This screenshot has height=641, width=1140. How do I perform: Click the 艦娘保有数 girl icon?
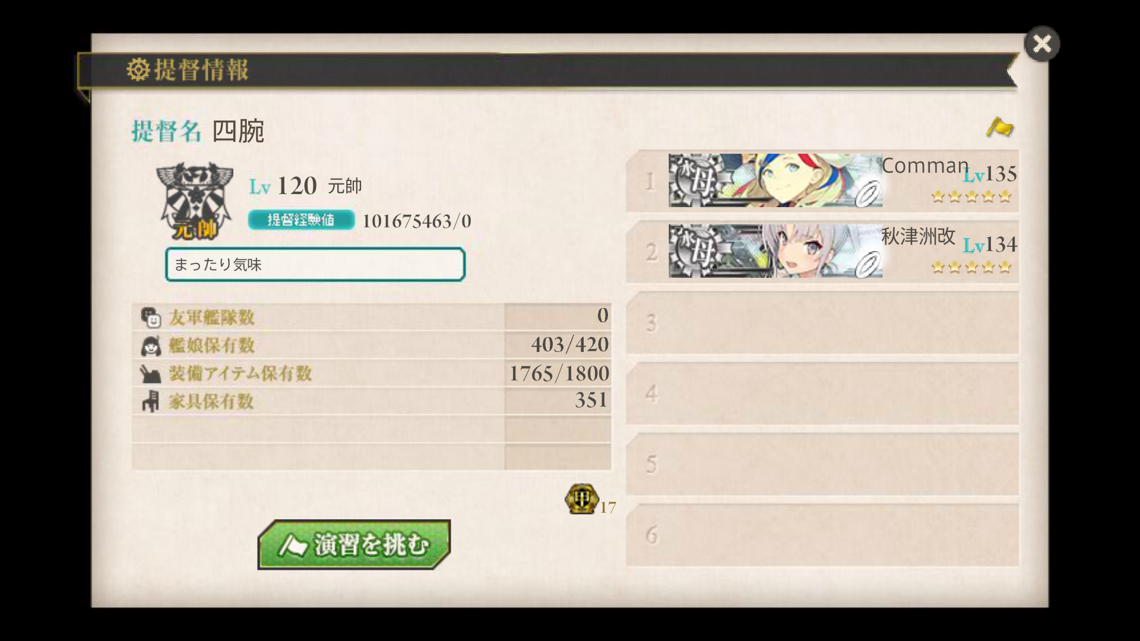point(151,345)
